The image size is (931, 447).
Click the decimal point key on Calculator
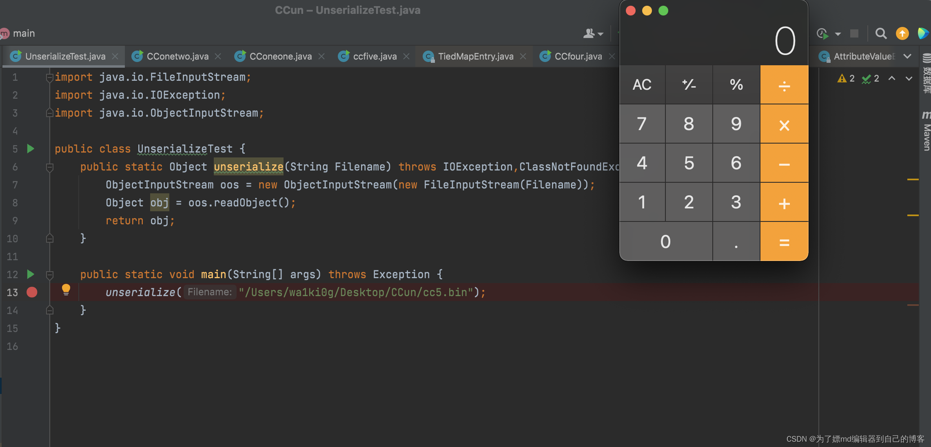736,241
